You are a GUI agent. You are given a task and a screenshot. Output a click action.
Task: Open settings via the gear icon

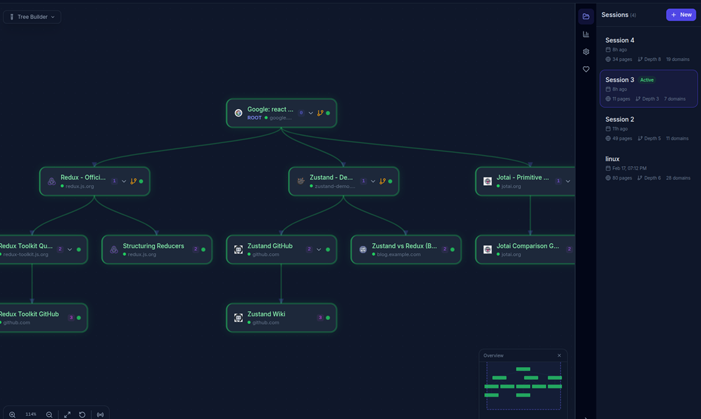(x=586, y=51)
